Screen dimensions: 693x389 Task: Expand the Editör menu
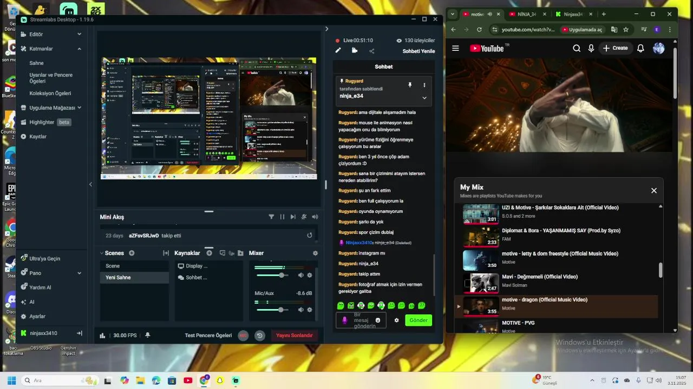[51, 34]
